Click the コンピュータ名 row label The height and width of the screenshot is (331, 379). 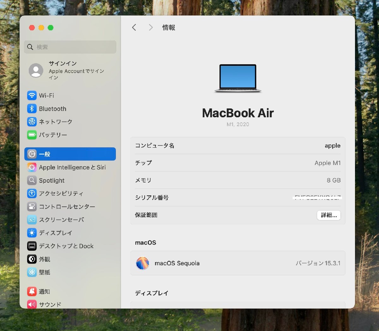coord(155,146)
